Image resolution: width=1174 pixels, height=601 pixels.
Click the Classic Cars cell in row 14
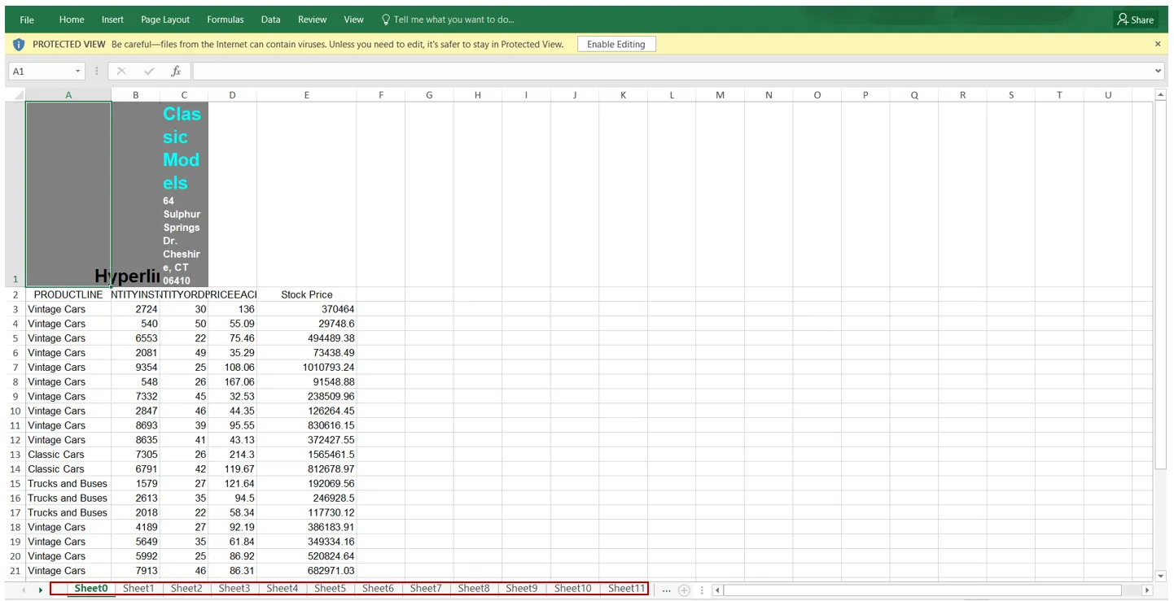click(x=68, y=469)
